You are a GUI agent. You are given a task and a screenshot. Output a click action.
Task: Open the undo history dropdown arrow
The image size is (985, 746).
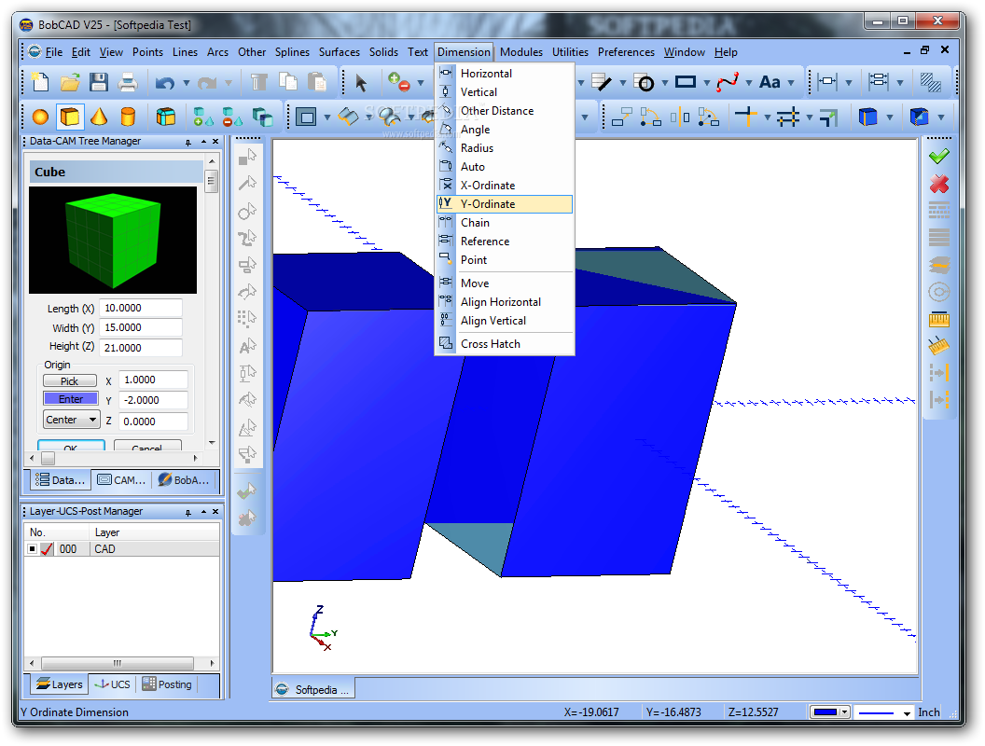coord(186,83)
